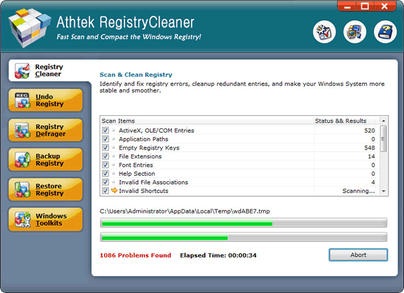This screenshot has height=293, width=404.
Task: Go to Restore Registry
Action: 45,189
